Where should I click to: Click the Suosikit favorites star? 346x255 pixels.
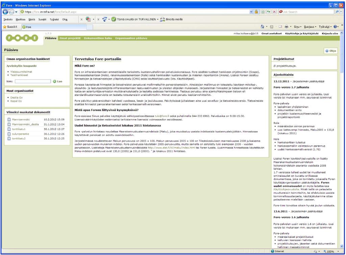[5, 27]
